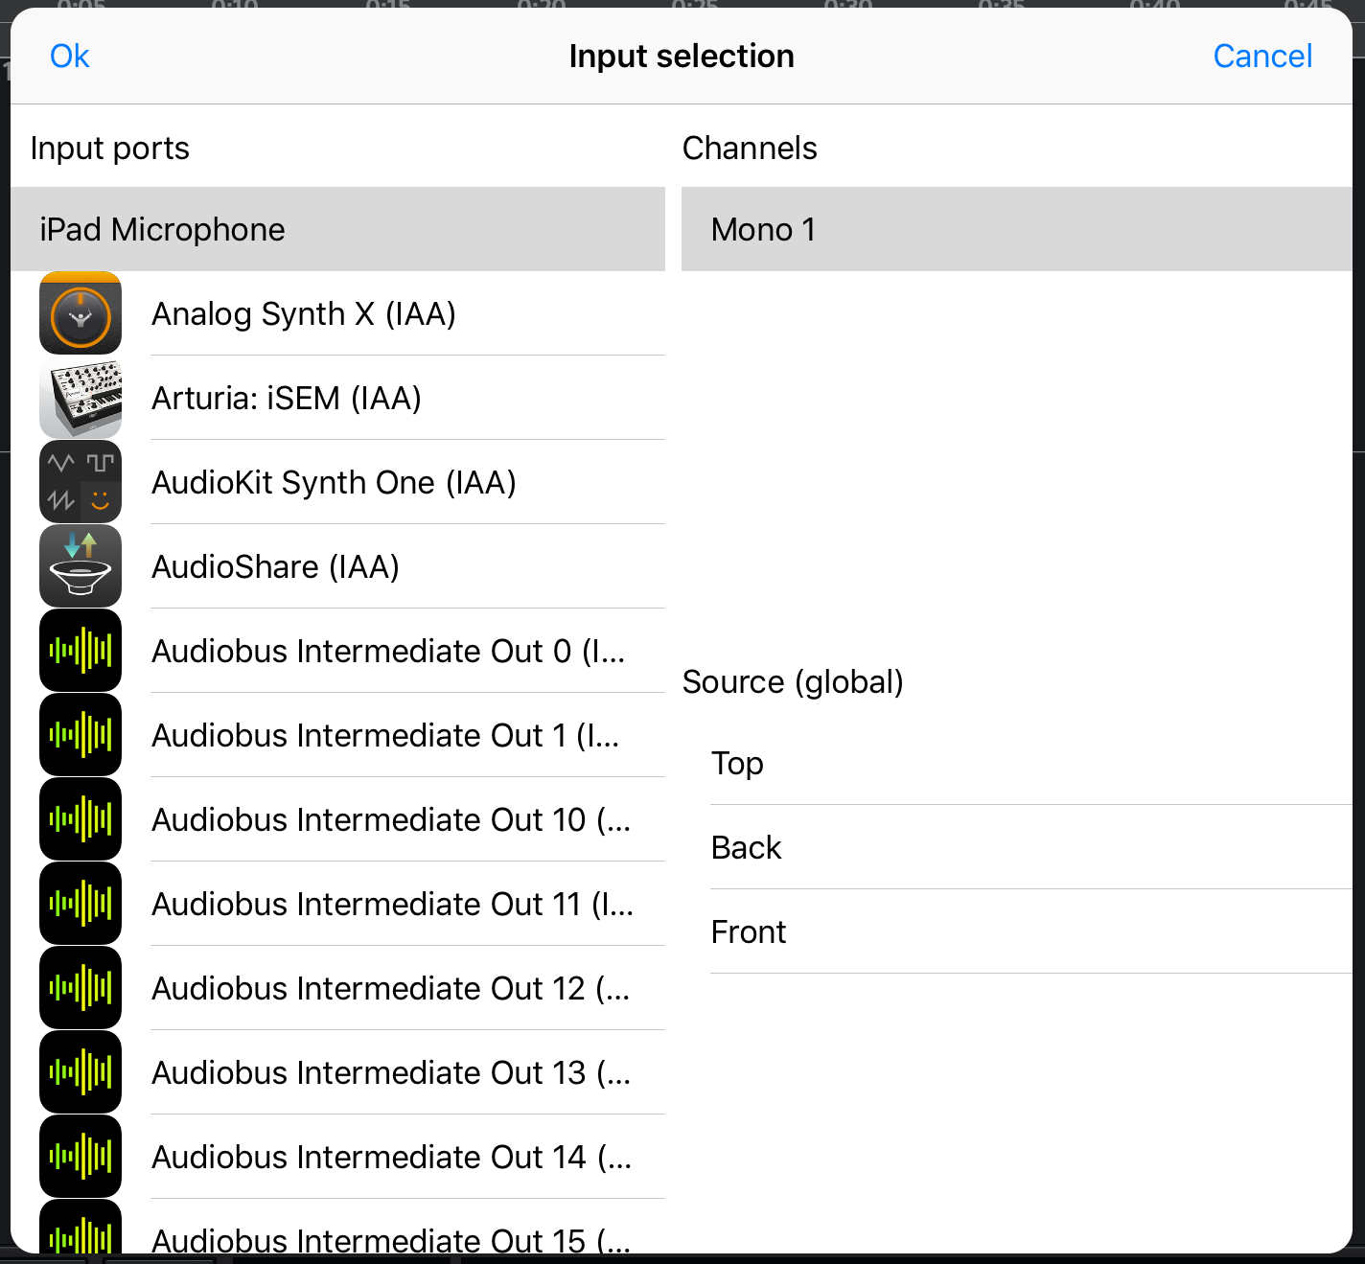Click the AudioShare speaker icon
The height and width of the screenshot is (1264, 1365).
(81, 566)
